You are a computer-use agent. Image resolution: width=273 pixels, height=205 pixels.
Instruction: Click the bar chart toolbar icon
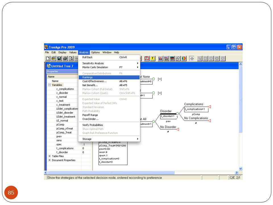pyautogui.click(x=160, y=58)
